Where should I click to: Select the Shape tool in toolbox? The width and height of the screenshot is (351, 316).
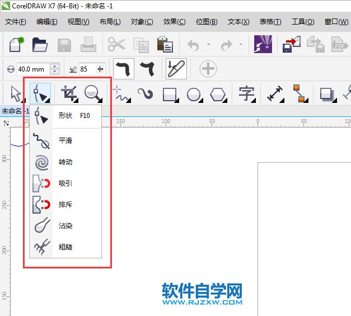[40, 93]
